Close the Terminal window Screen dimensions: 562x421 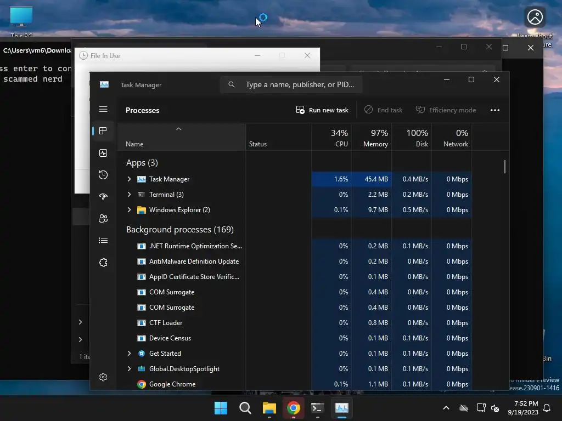(x=531, y=48)
